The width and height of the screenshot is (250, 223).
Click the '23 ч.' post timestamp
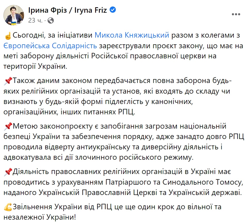pyautogui.click(x=35, y=20)
